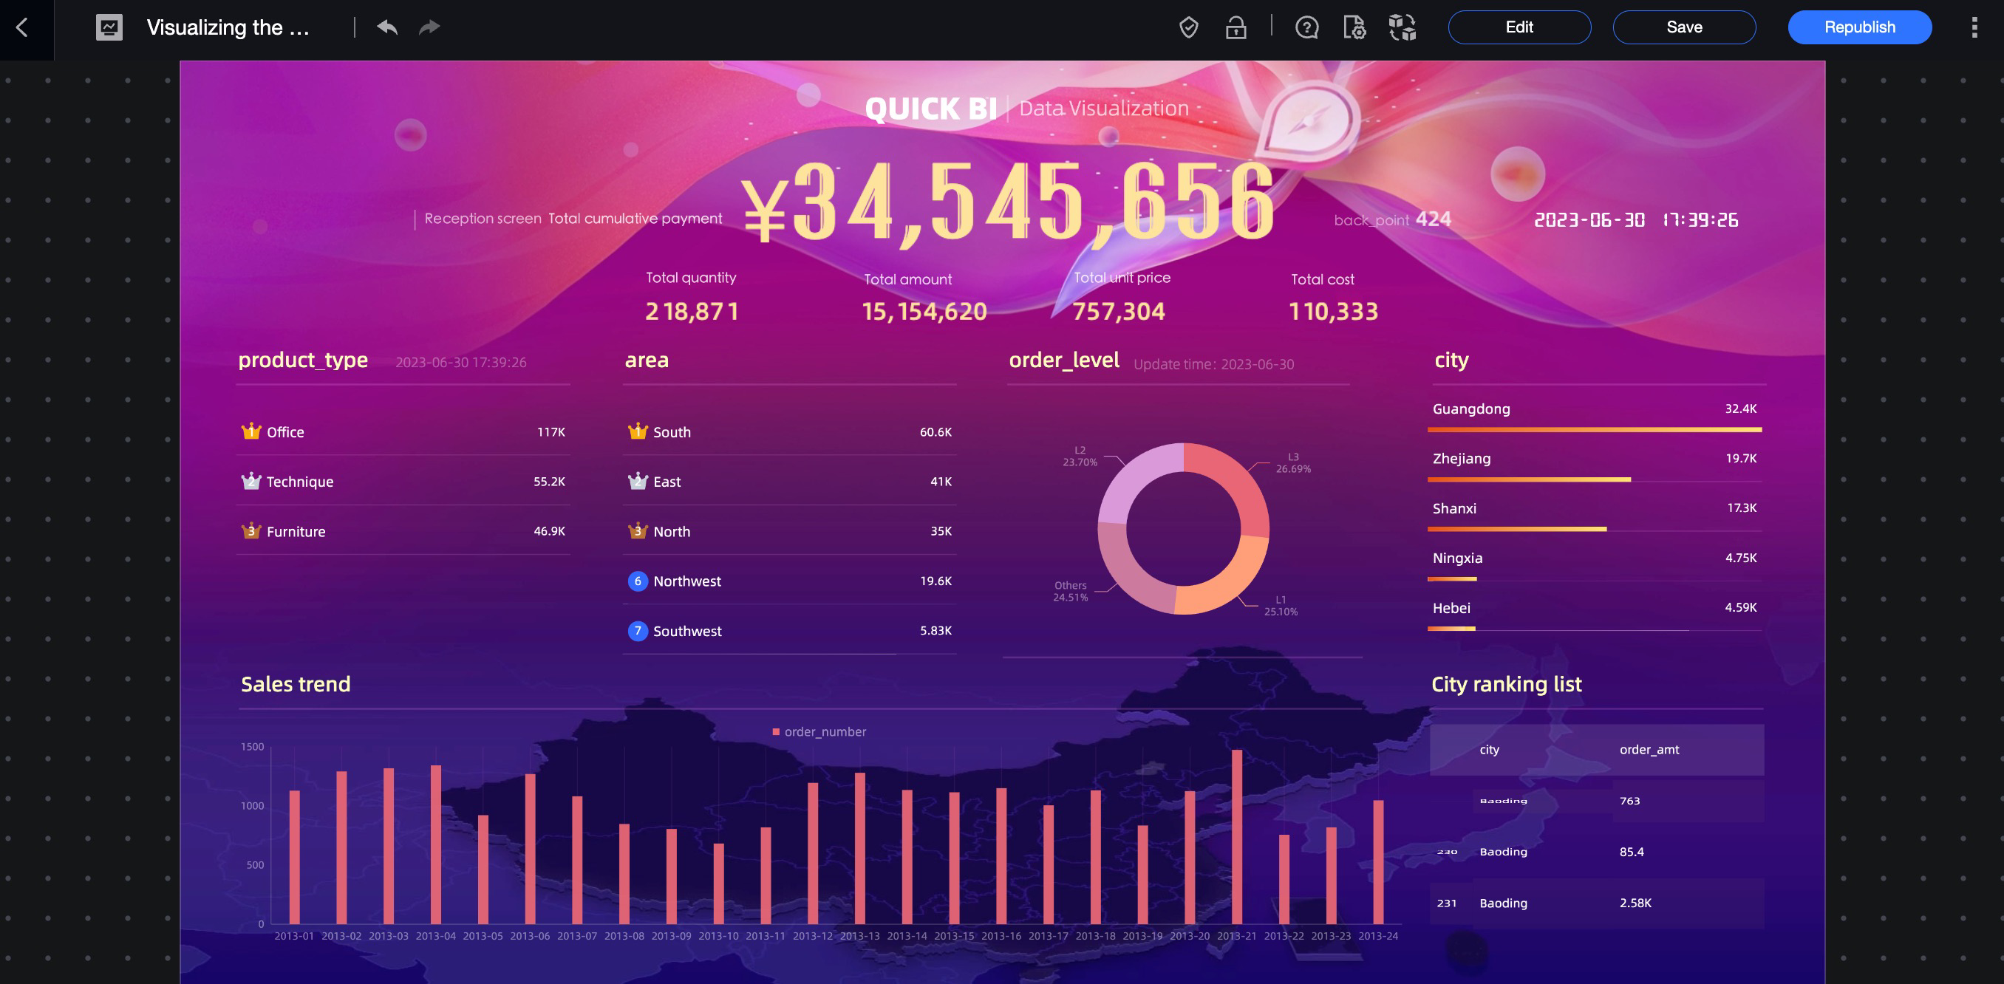Click the order_amt column header

point(1649,750)
